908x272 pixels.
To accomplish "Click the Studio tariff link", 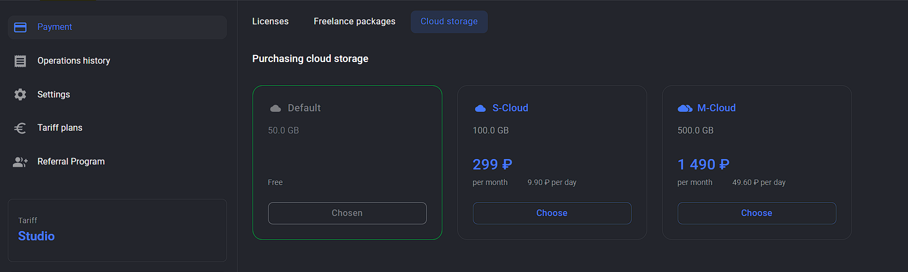I will (x=36, y=236).
